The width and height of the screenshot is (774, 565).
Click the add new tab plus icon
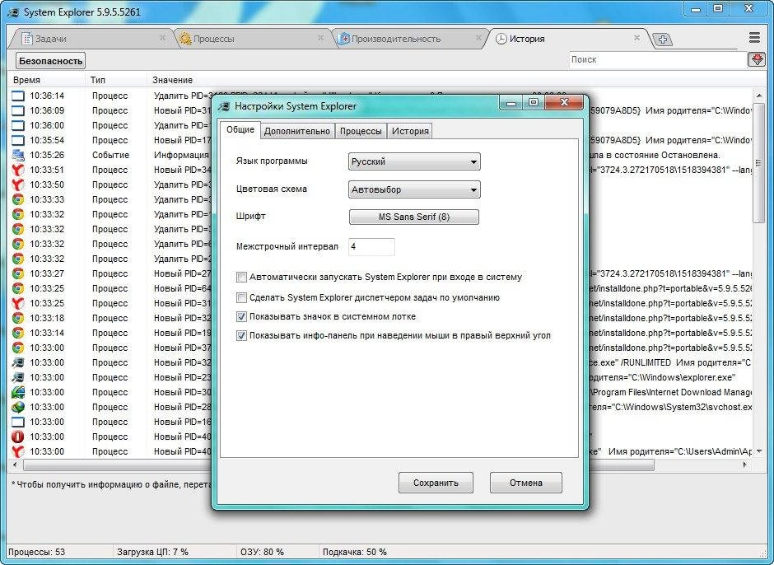click(x=663, y=40)
